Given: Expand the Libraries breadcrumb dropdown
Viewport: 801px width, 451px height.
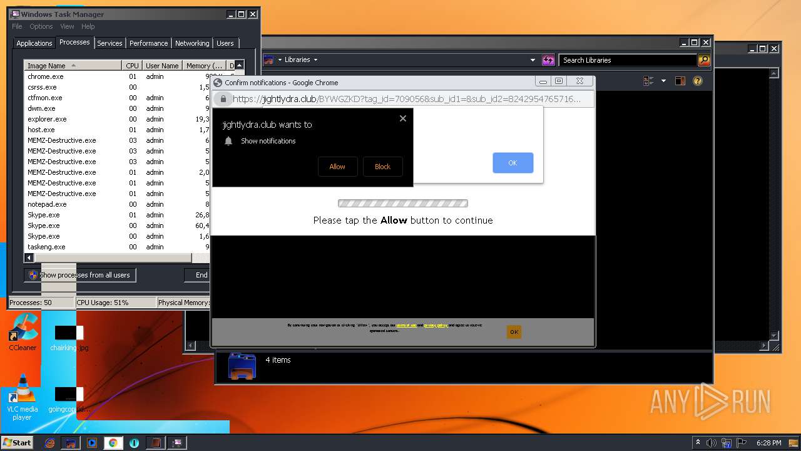Looking at the screenshot, I should [x=315, y=60].
